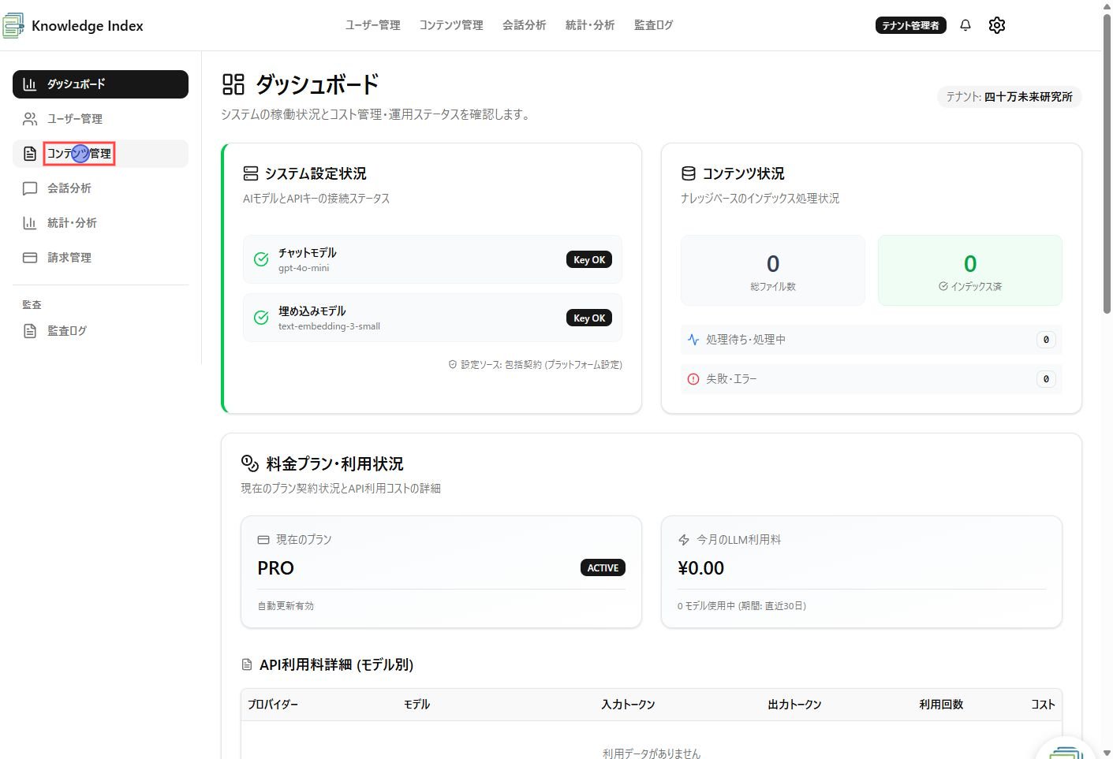The image size is (1113, 759).
Task: Click the file icon beside 監査ログ in sidebar
Action: coord(30,331)
